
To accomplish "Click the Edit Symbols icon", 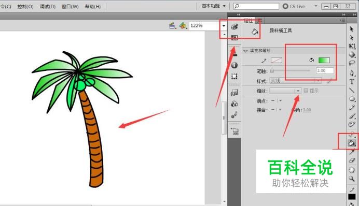I will (x=183, y=25).
